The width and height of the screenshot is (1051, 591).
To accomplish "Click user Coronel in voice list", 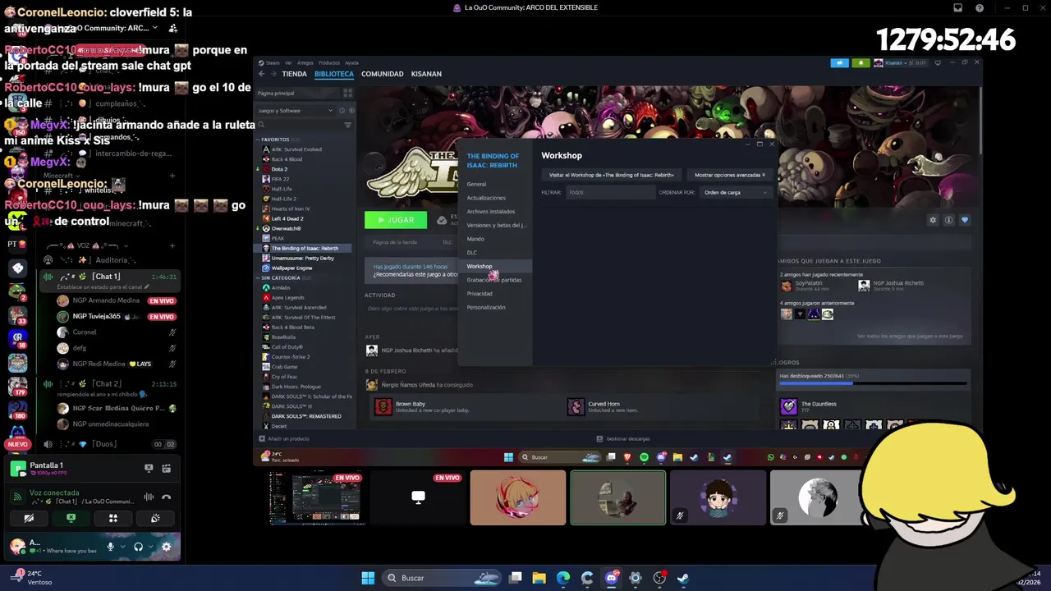I will 85,332.
